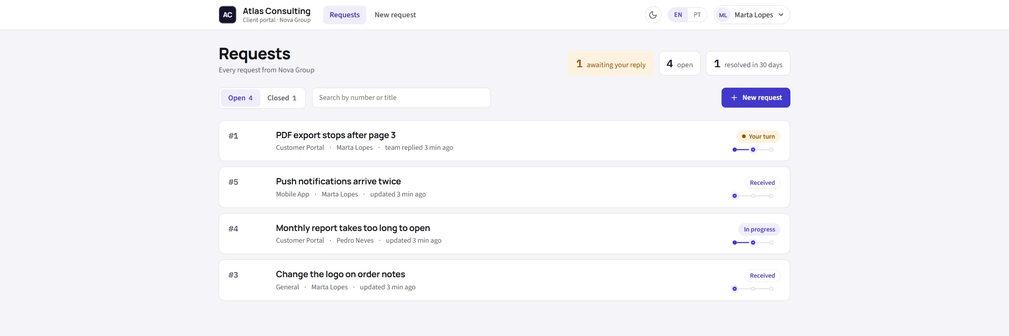
Task: Click the Your turn status badge
Action: pyautogui.click(x=758, y=136)
